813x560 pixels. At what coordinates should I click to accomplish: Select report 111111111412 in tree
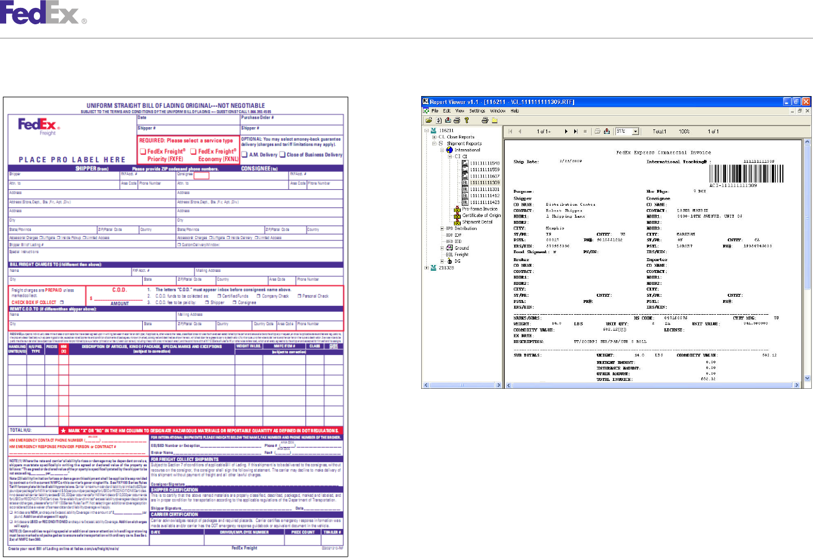[x=484, y=196]
